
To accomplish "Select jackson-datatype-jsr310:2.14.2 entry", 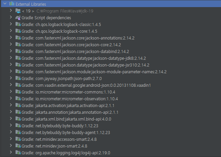I will point(85,65).
